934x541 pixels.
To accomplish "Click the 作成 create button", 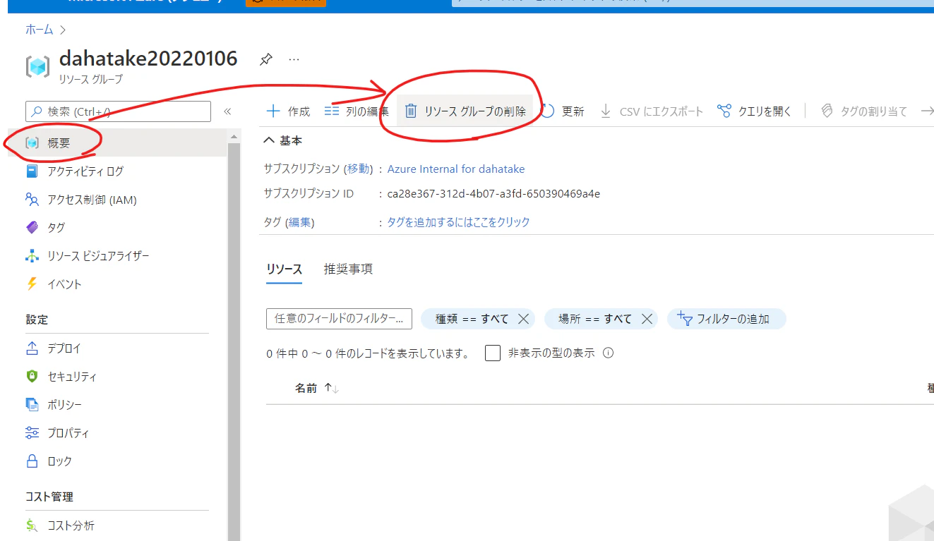I will tap(288, 111).
